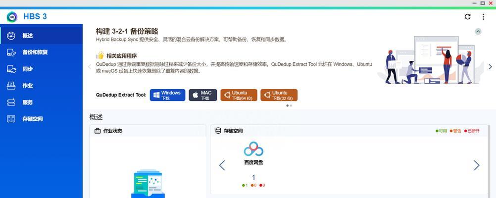Click the 概述 speedometer icon in sidebar
Viewport: 496px width, 198px height.
pyautogui.click(x=11, y=36)
